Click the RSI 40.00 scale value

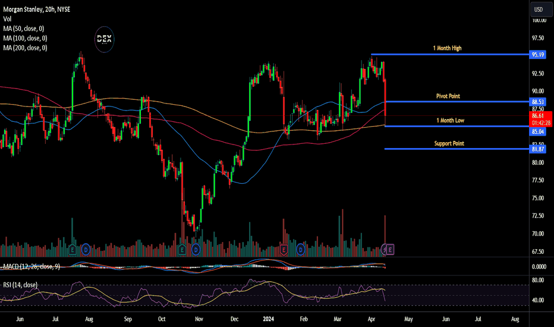pyautogui.click(x=538, y=300)
